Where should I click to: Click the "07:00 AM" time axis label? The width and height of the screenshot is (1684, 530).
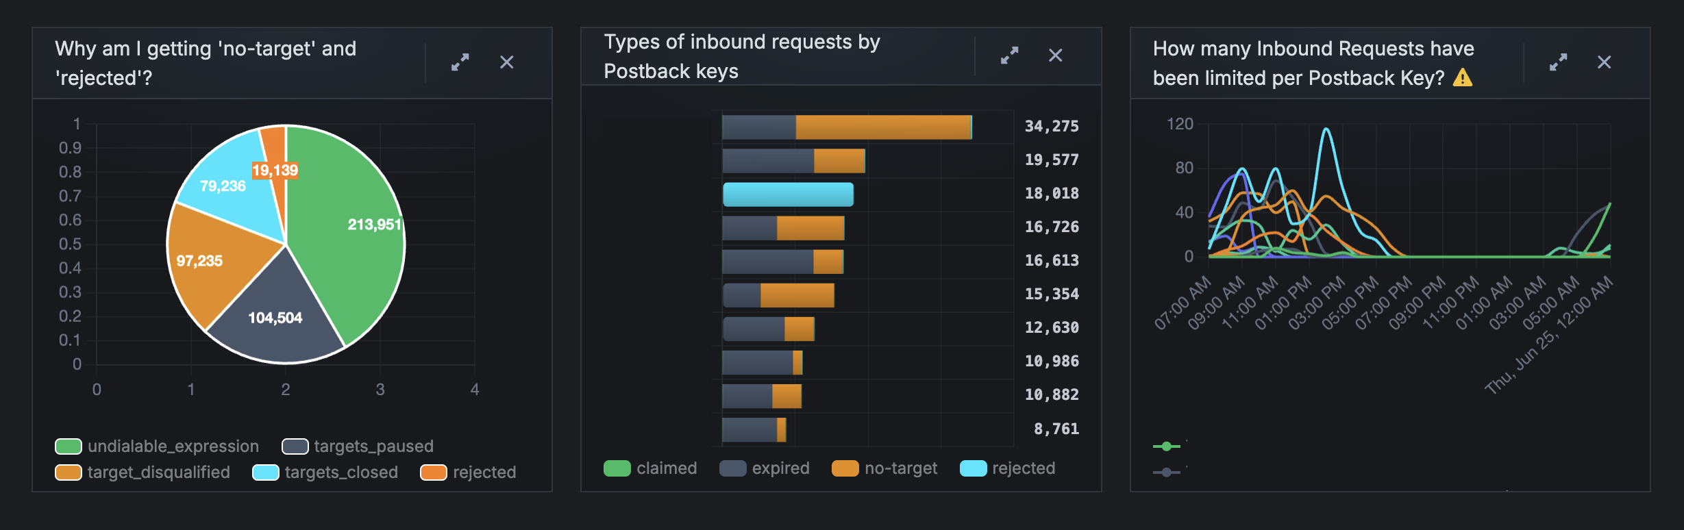(x=1183, y=303)
